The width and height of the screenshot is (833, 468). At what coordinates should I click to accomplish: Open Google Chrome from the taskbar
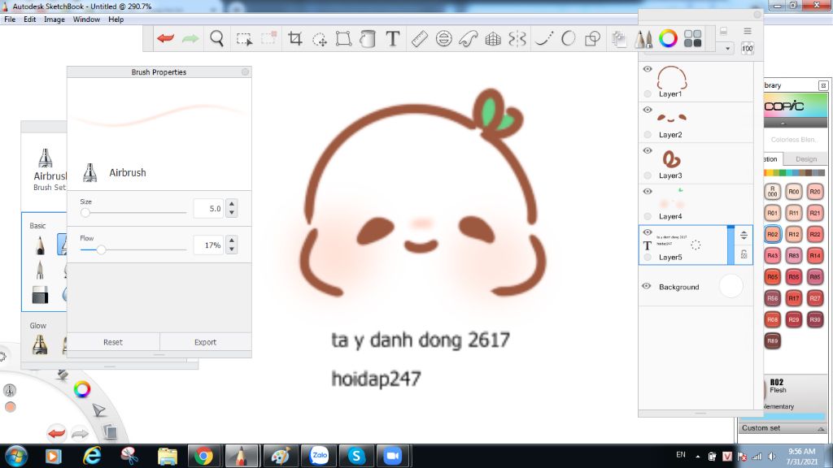pyautogui.click(x=203, y=456)
